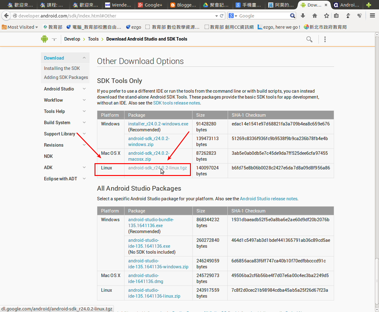Click the reload page icon in URL bar
Image resolution: width=379 pixels, height=312 pixels.
pos(222,16)
